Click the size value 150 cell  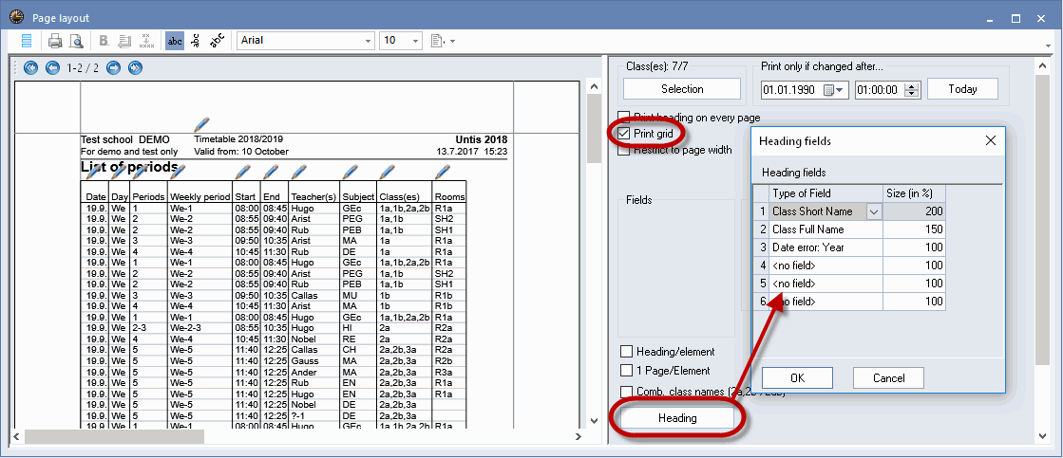click(915, 229)
